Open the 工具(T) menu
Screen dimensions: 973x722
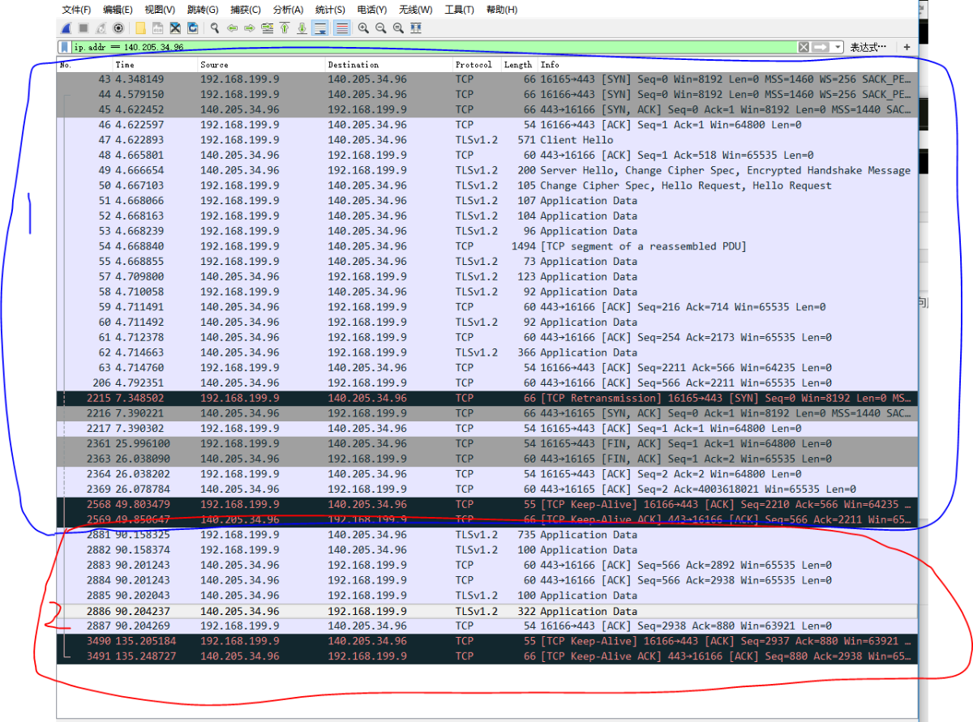pyautogui.click(x=459, y=10)
